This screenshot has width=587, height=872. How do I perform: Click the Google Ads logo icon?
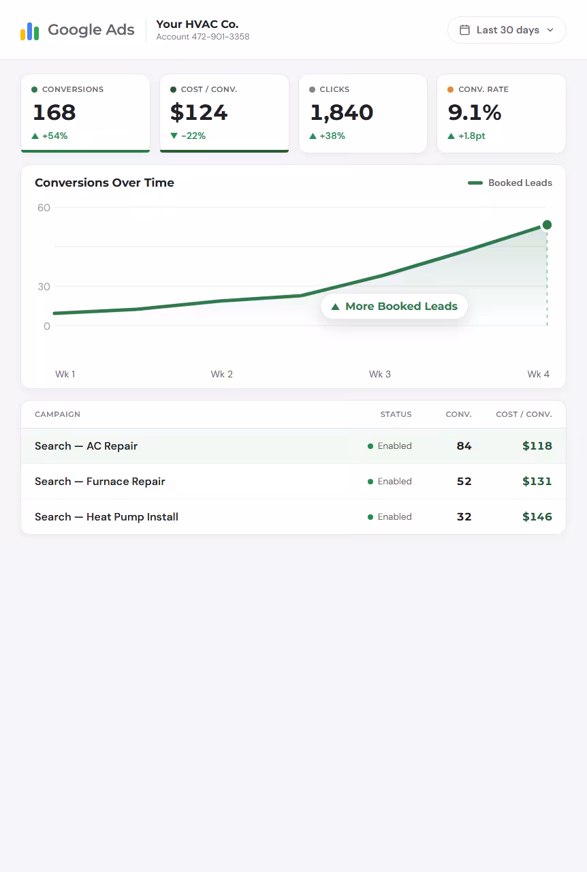pyautogui.click(x=29, y=31)
